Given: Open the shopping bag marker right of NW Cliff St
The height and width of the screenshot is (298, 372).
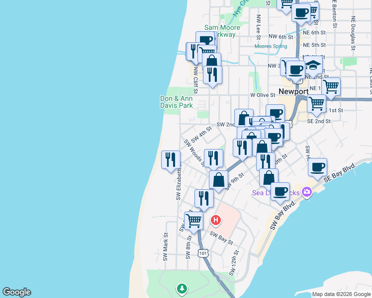Looking at the screenshot, I should click(212, 60).
